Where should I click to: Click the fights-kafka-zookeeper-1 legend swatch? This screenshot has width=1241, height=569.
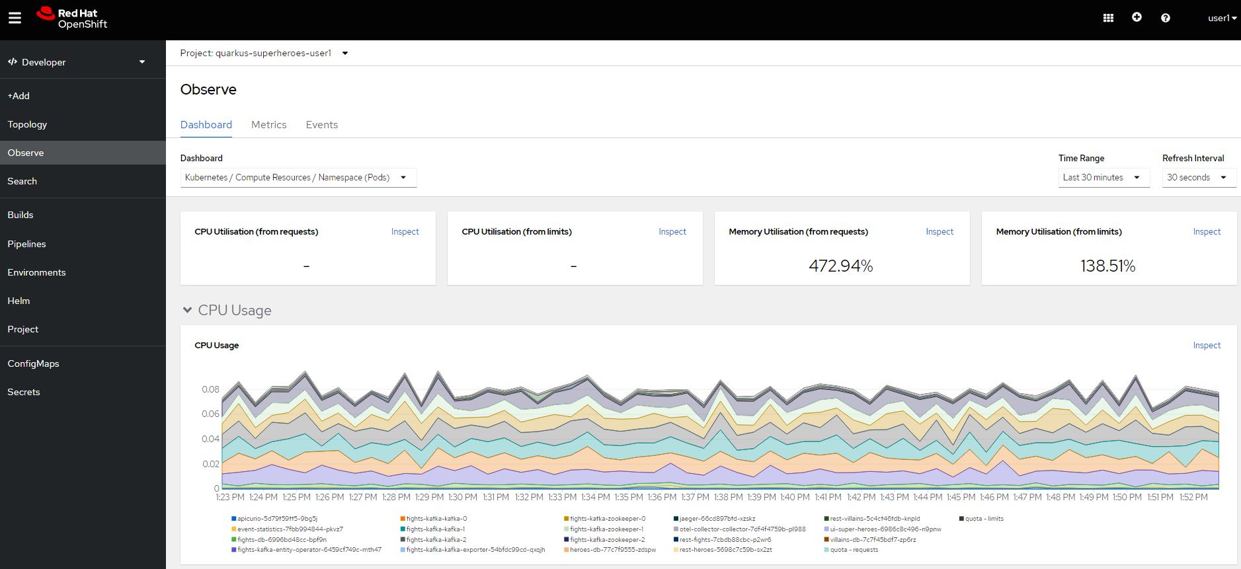click(566, 529)
